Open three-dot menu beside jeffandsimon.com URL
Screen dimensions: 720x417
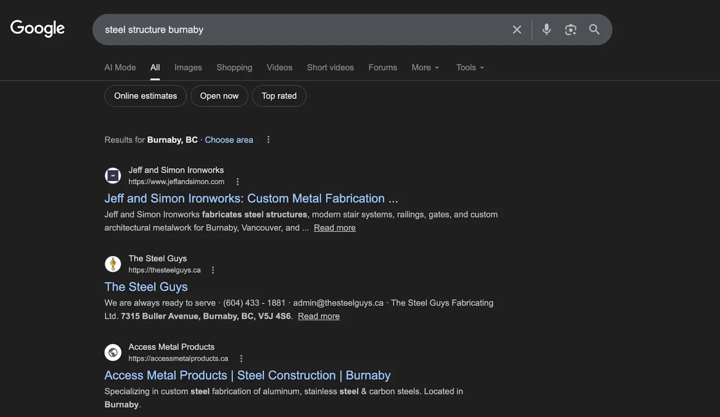[238, 182]
